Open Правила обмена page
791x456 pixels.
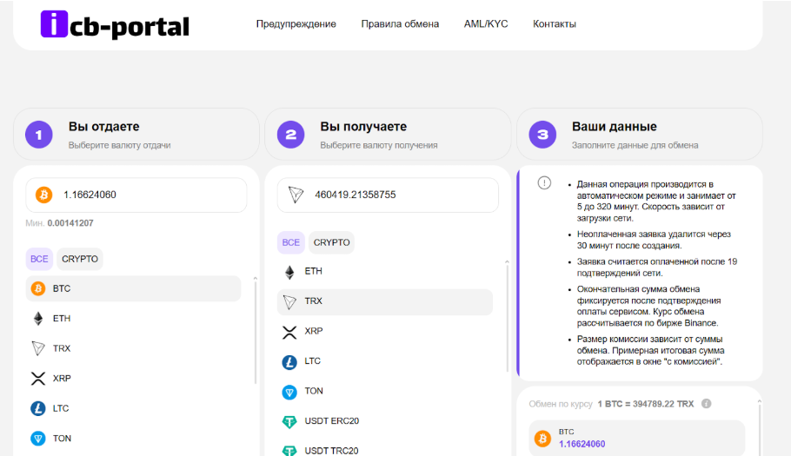(400, 23)
